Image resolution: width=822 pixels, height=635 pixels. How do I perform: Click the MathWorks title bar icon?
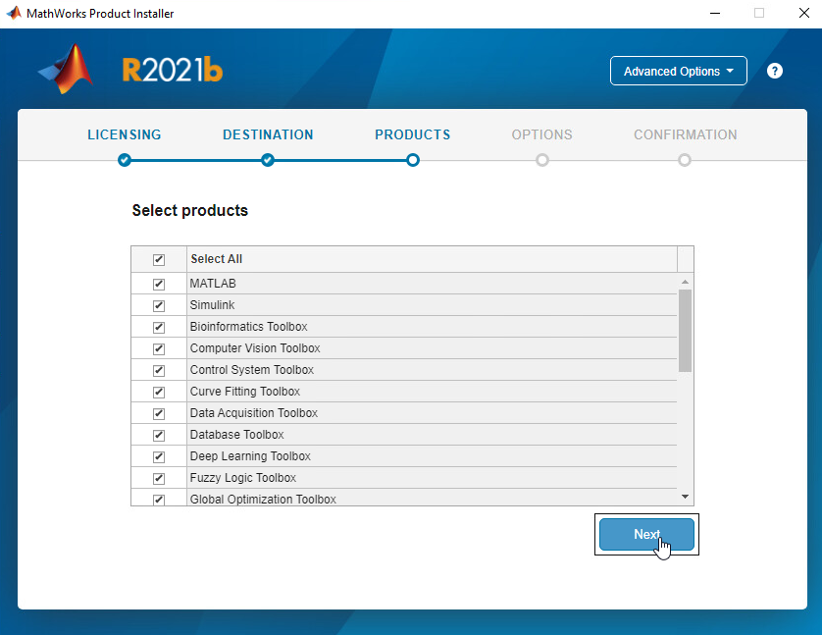tap(14, 14)
